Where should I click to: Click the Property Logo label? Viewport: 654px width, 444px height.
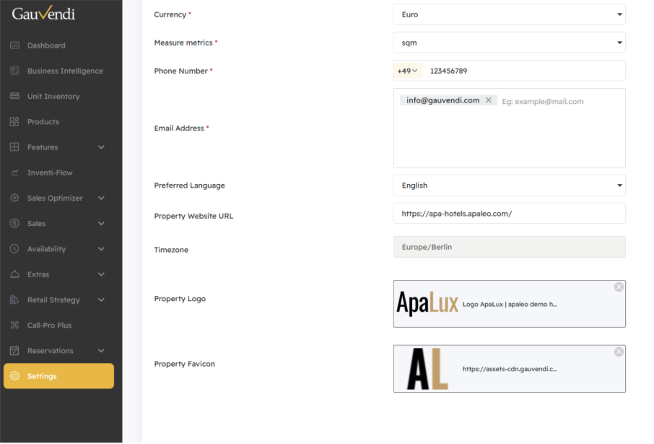[x=180, y=299]
